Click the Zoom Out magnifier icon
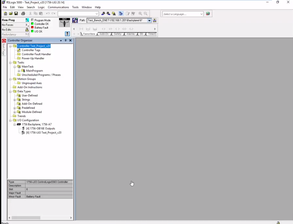 coord(146,14)
